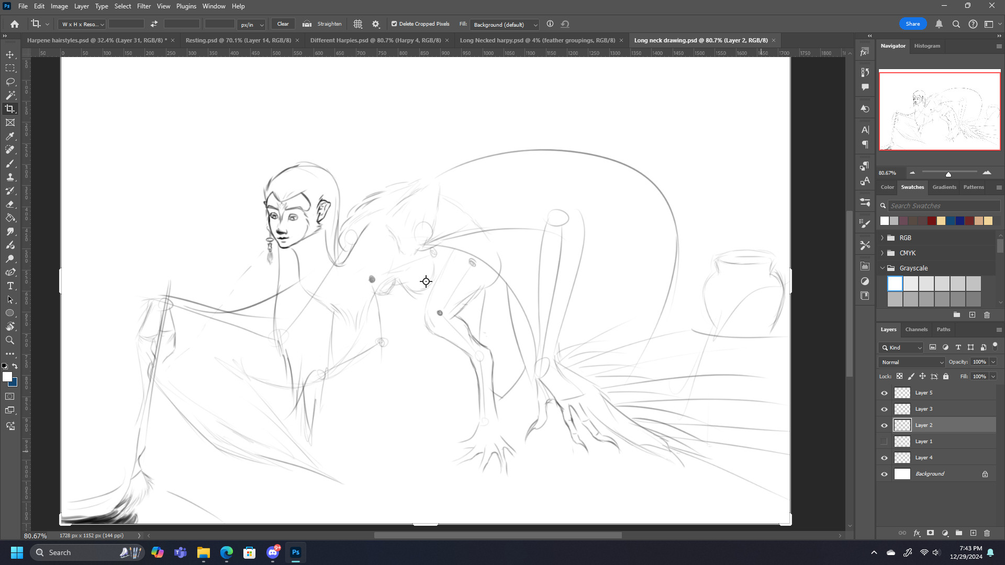Toggle Delete Cropped Pixels checkbox

[394, 24]
